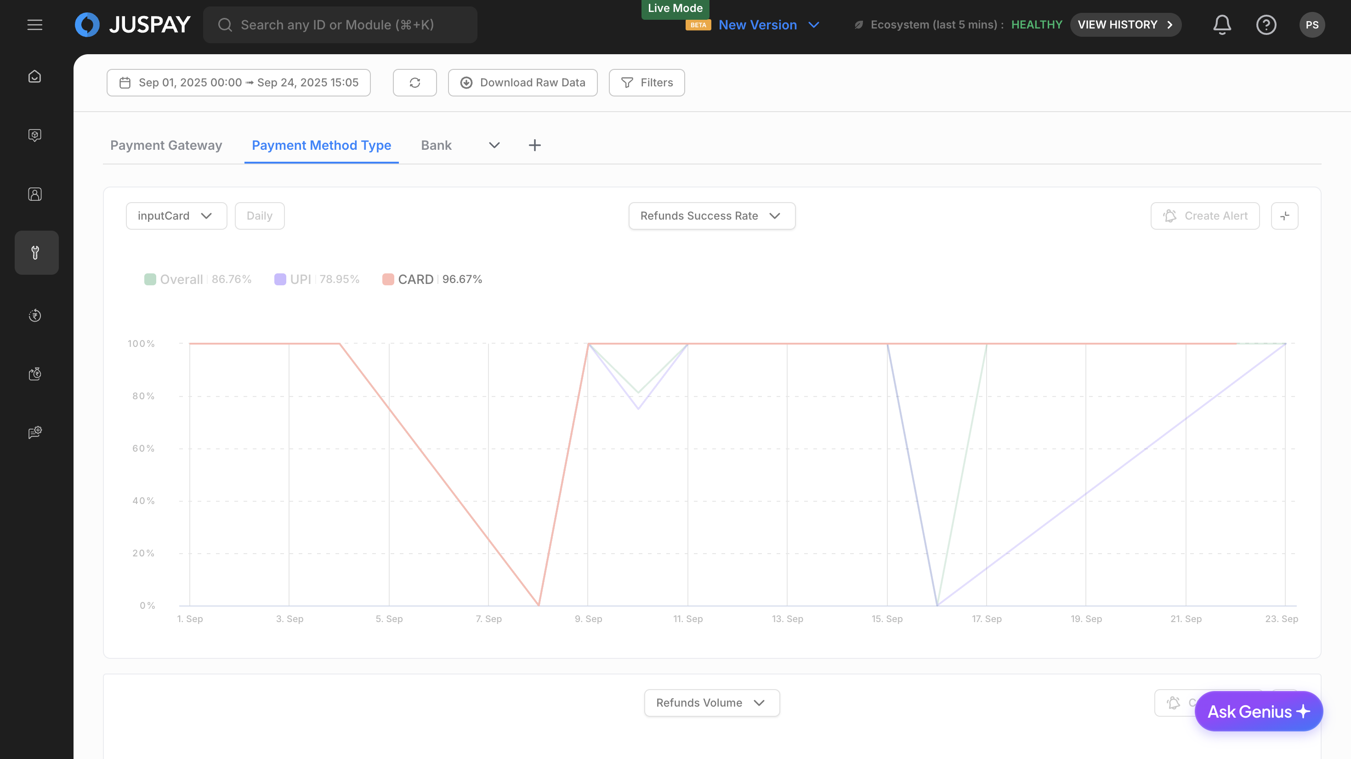
Task: Open the Refunds Volume dropdown
Action: pyautogui.click(x=711, y=703)
